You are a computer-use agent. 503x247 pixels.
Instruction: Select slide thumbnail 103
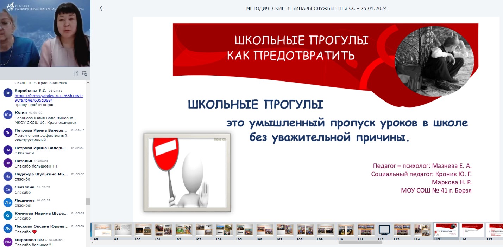tap(204, 230)
